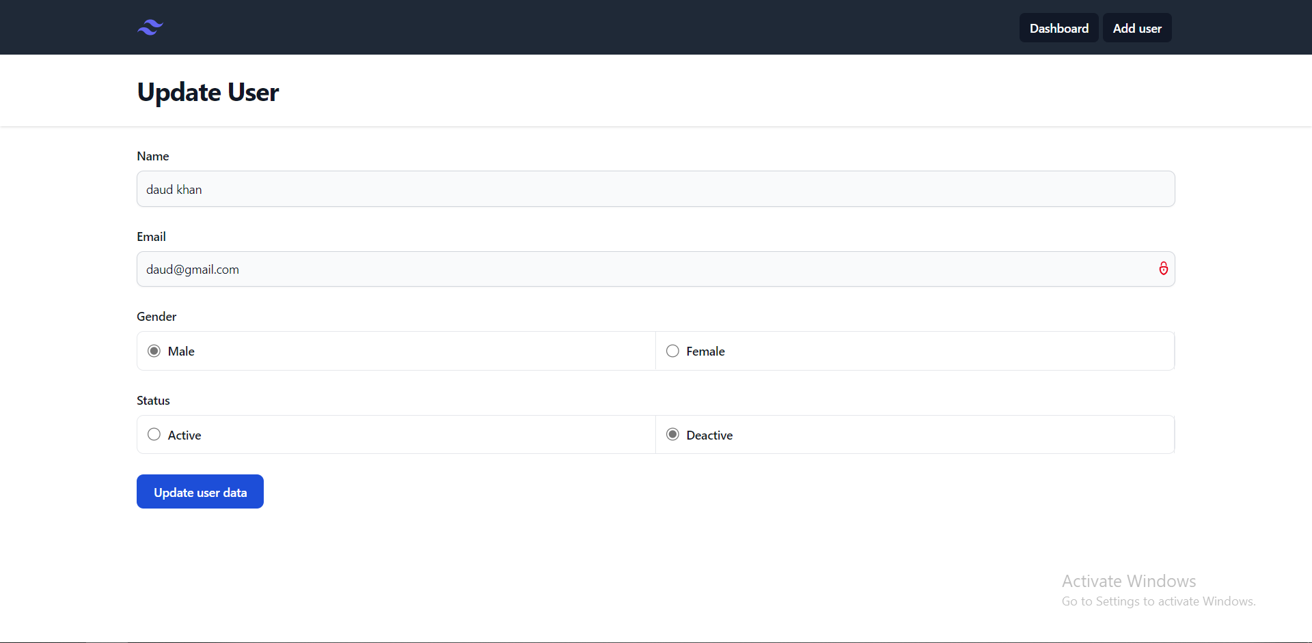
Task: Click the Deactive status label
Action: click(x=710, y=435)
